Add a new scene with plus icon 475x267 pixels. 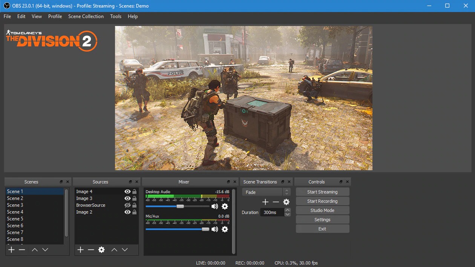click(x=11, y=250)
